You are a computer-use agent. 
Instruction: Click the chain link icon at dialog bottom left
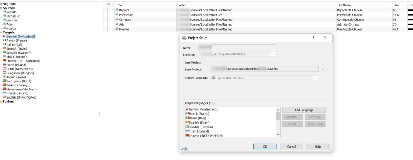point(182,149)
